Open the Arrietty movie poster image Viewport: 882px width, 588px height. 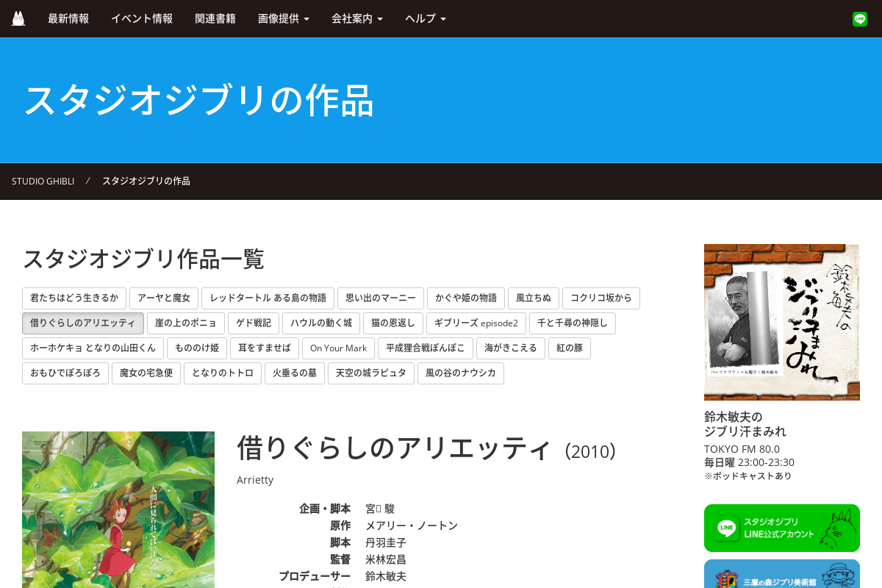(118, 509)
